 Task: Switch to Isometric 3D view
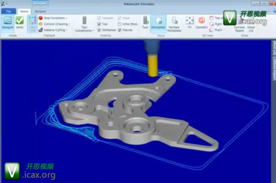coord(201,23)
